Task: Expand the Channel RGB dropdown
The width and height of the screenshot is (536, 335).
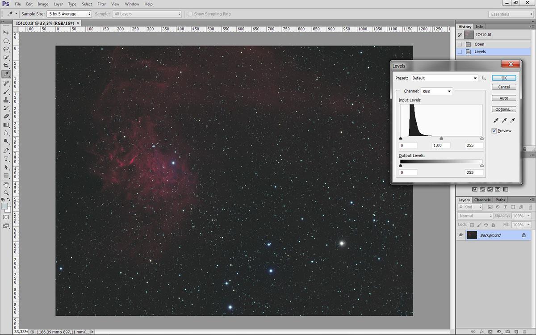Action: click(x=436, y=91)
